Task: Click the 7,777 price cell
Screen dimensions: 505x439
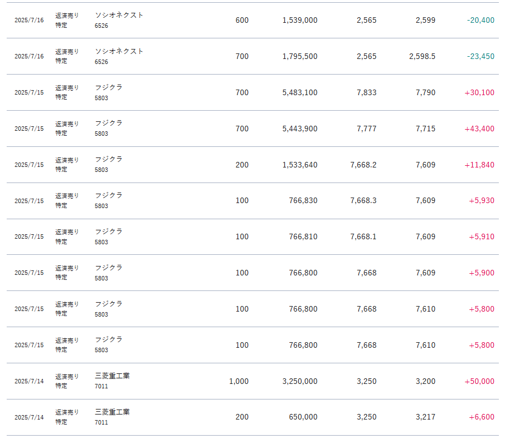Action: (x=366, y=129)
